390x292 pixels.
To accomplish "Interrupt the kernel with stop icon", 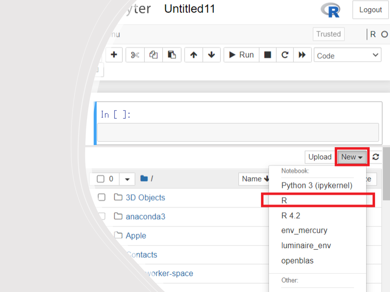I will tap(267, 55).
